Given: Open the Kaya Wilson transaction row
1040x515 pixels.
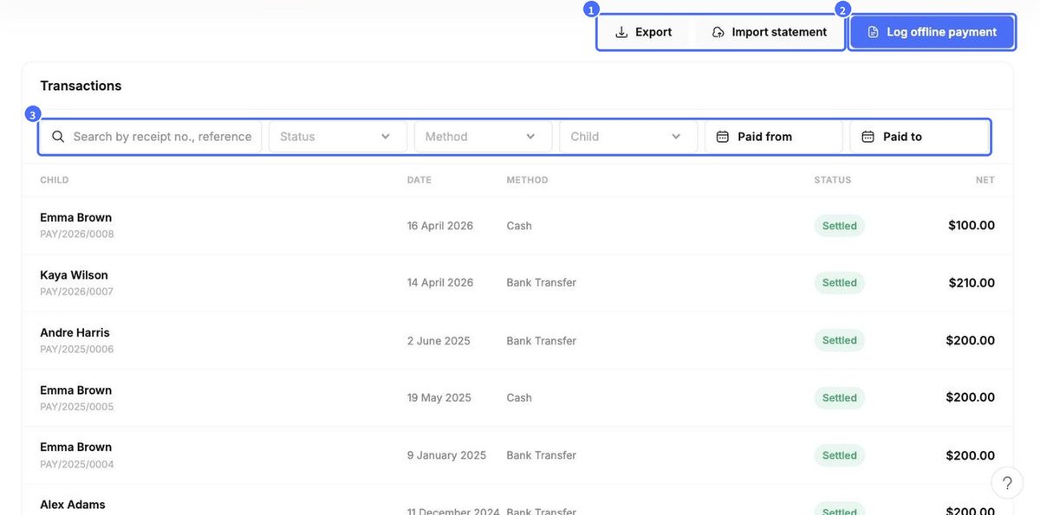Looking at the screenshot, I should point(517,283).
